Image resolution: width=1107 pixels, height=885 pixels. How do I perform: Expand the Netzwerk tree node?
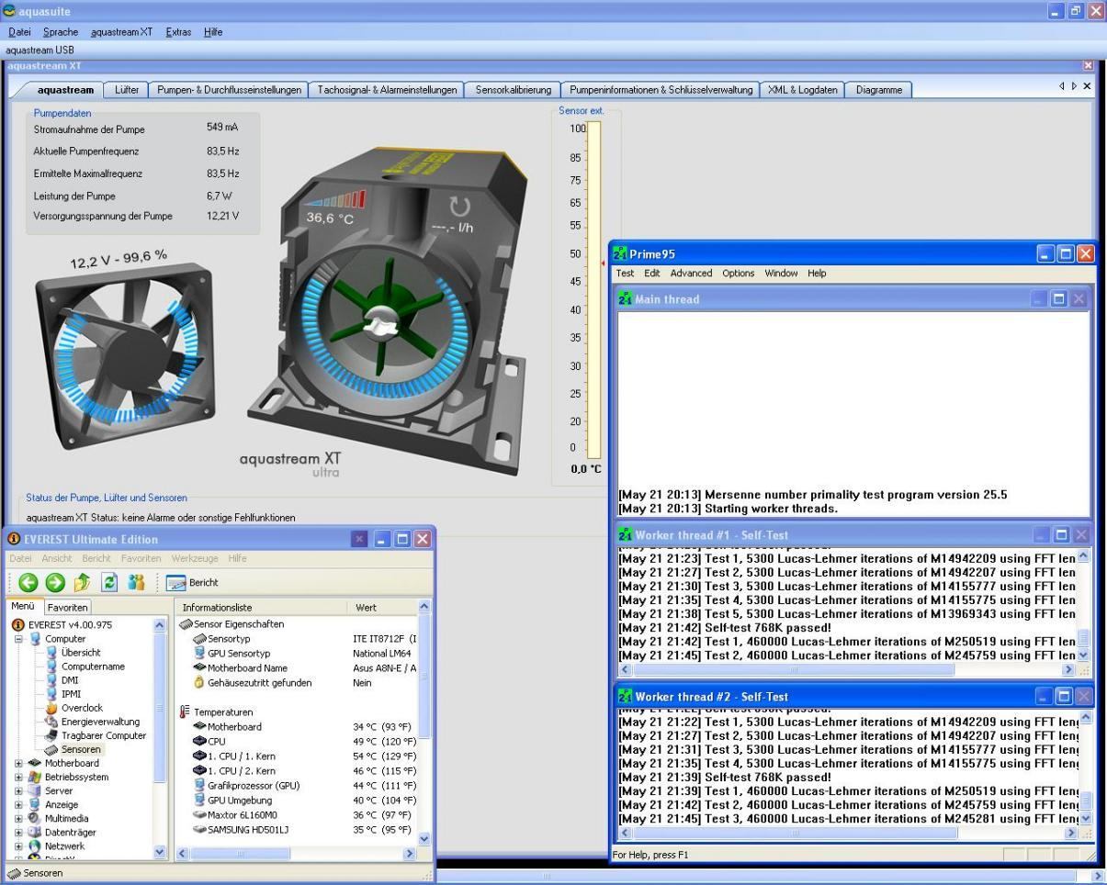(x=18, y=846)
